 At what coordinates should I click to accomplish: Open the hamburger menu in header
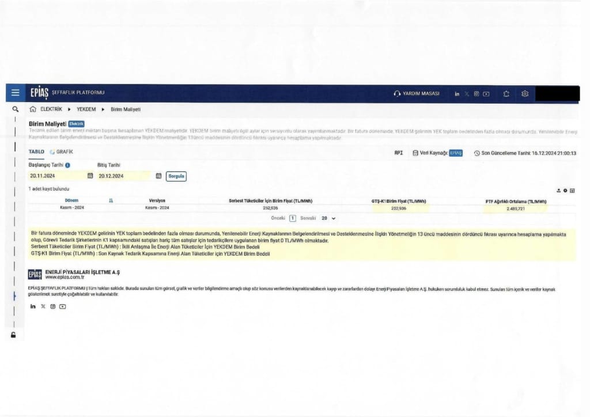[16, 93]
